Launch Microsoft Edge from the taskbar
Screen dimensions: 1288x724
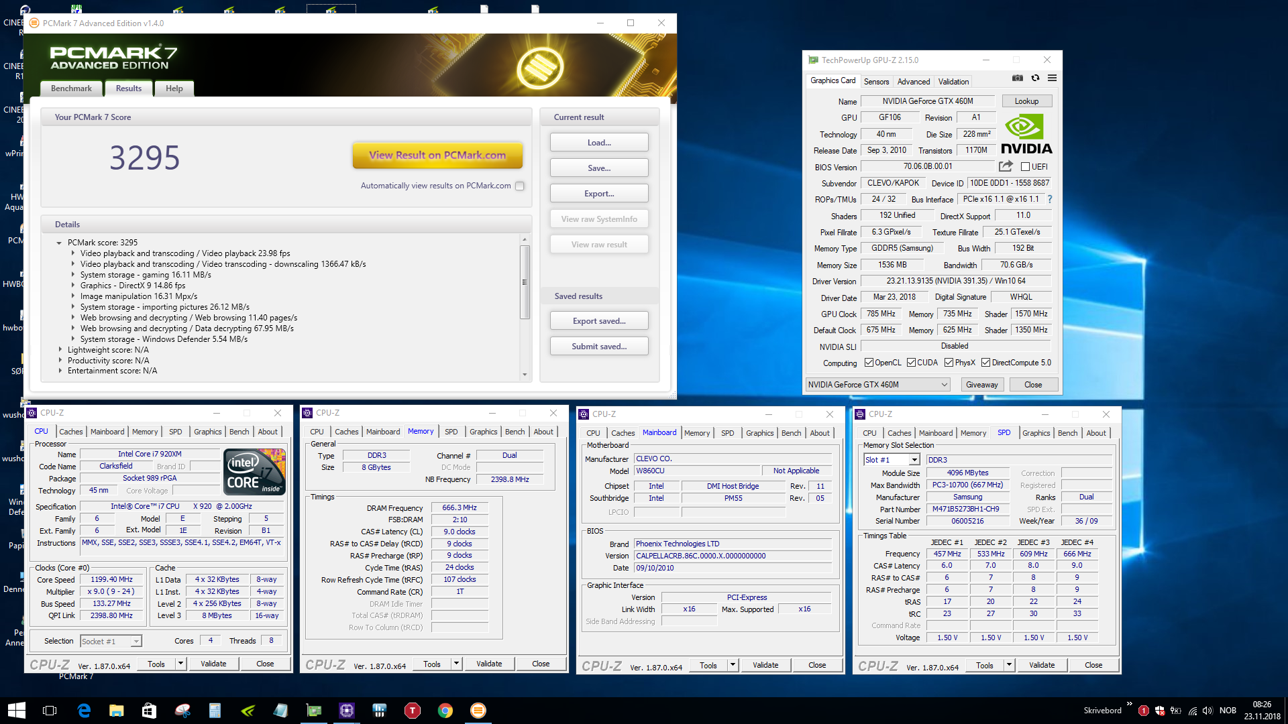point(84,711)
